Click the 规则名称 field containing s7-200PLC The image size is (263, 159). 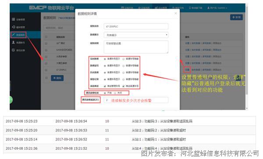coord(136,26)
